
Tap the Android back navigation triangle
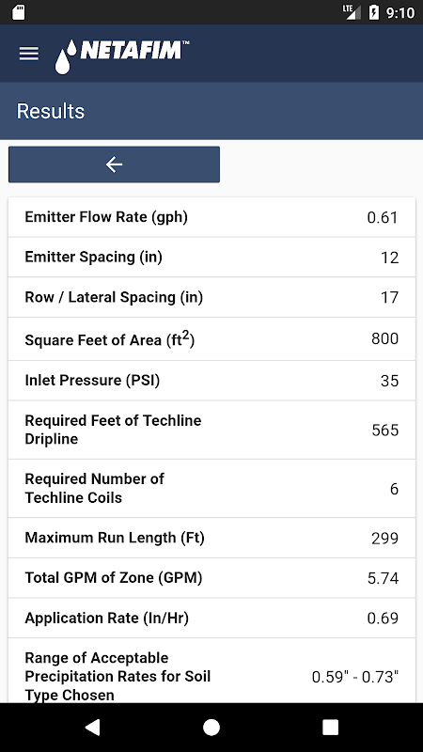[x=92, y=727]
